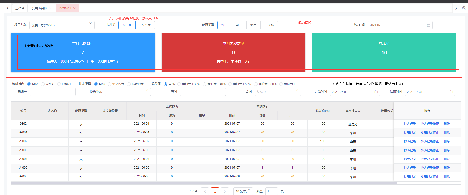Select the 电 energy type button

pos(237,25)
